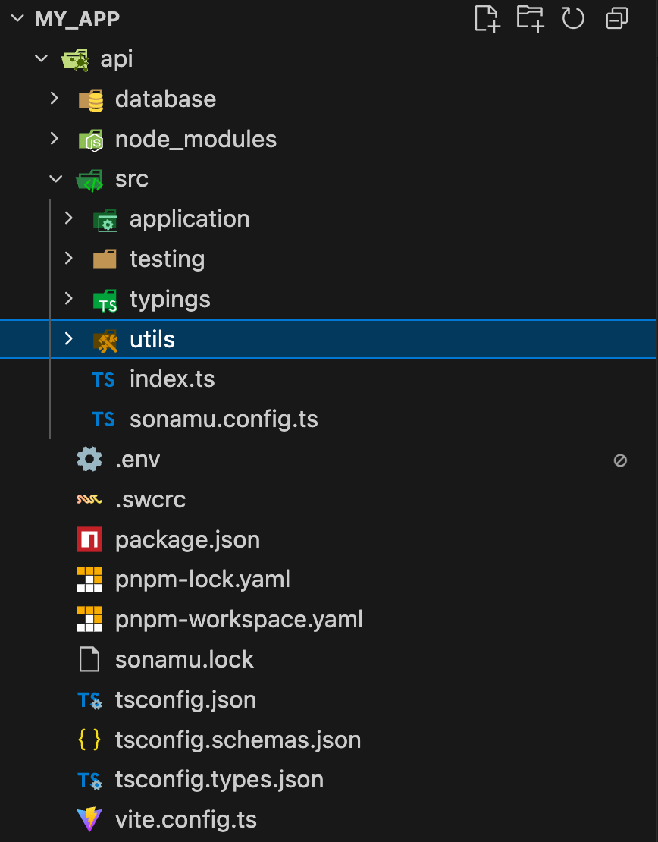Image resolution: width=658 pixels, height=842 pixels.
Task: Click the gear icon beside .env
Action: click(89, 460)
